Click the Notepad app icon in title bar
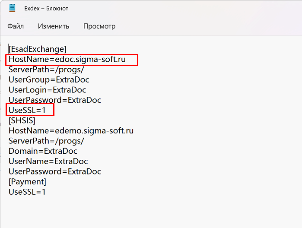 click(x=12, y=8)
